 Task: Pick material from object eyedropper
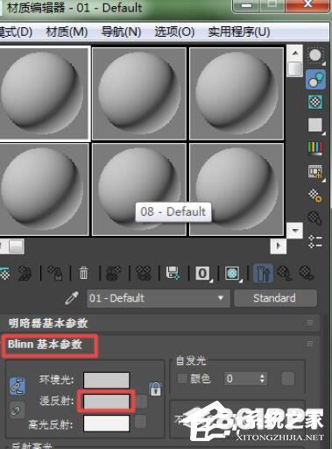coord(72,298)
